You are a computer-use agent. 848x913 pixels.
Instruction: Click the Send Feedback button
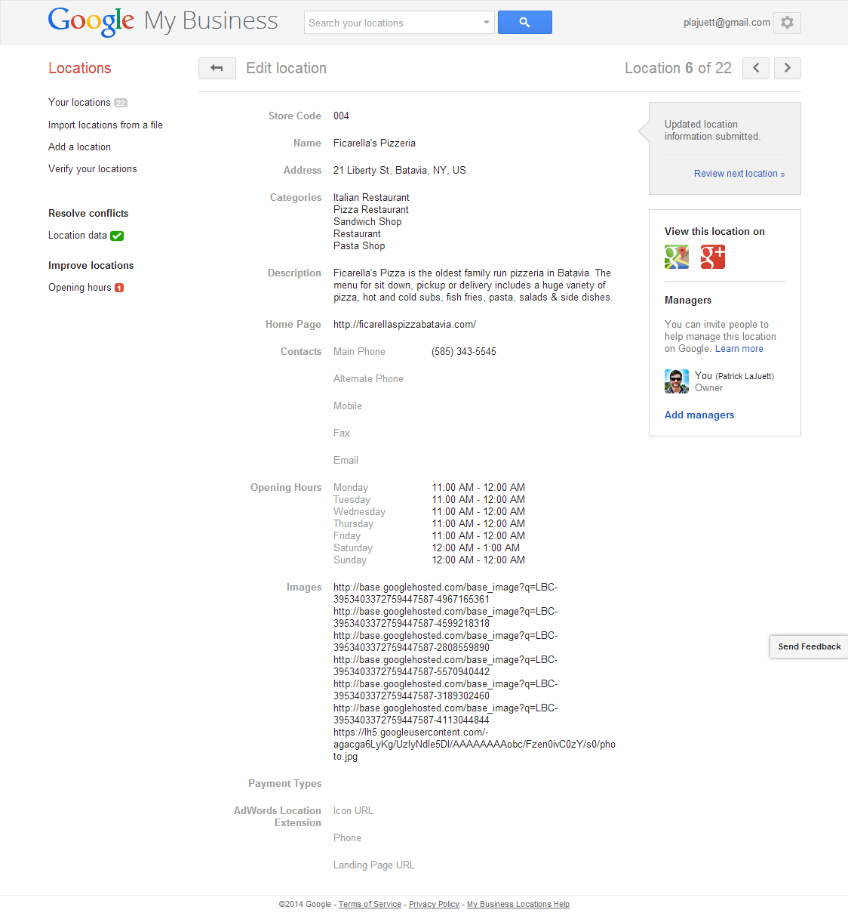pyautogui.click(x=809, y=646)
